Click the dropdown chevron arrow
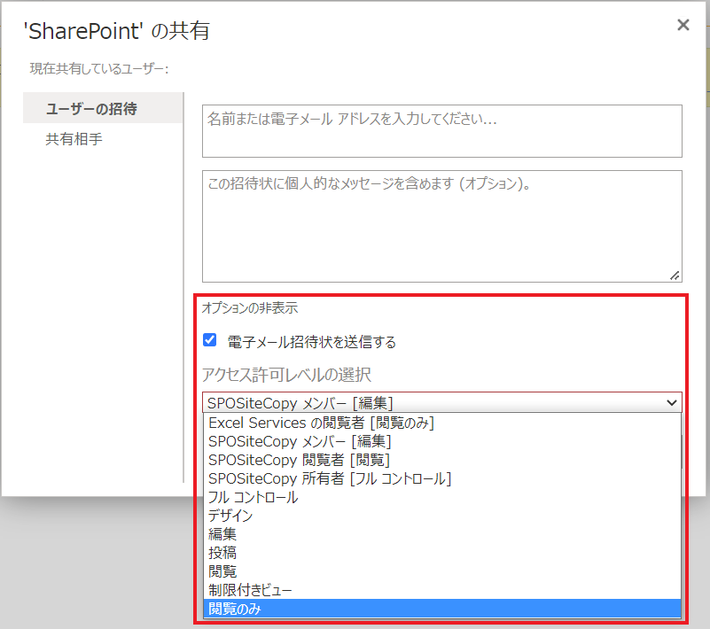The height and width of the screenshot is (629, 710). pyautogui.click(x=672, y=402)
